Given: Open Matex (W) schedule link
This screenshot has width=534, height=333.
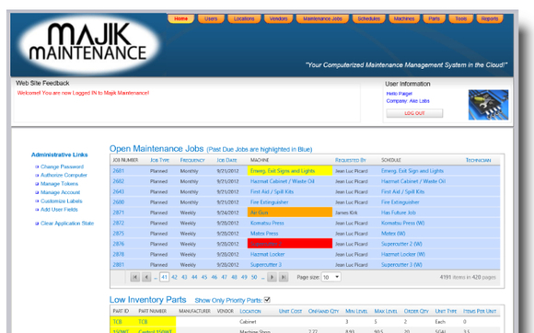Looking at the screenshot, I should tap(393, 234).
